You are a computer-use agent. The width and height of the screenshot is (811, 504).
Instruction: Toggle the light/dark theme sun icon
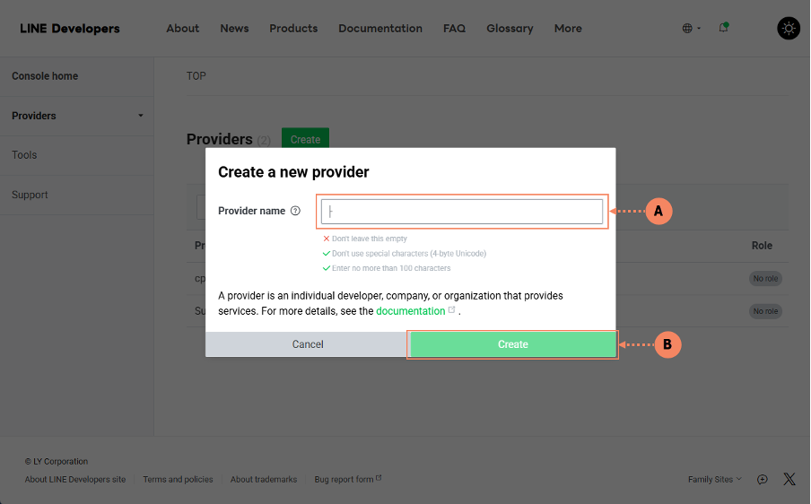[788, 29]
